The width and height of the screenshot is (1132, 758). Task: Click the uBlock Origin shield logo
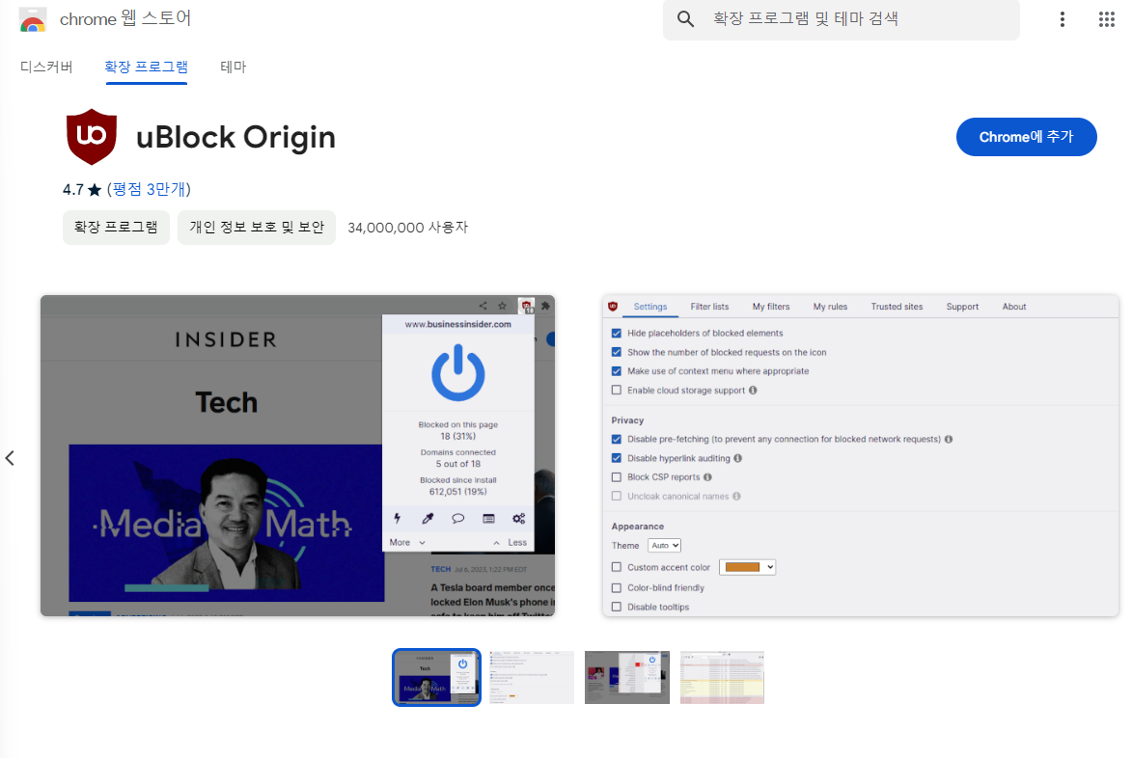(92, 136)
